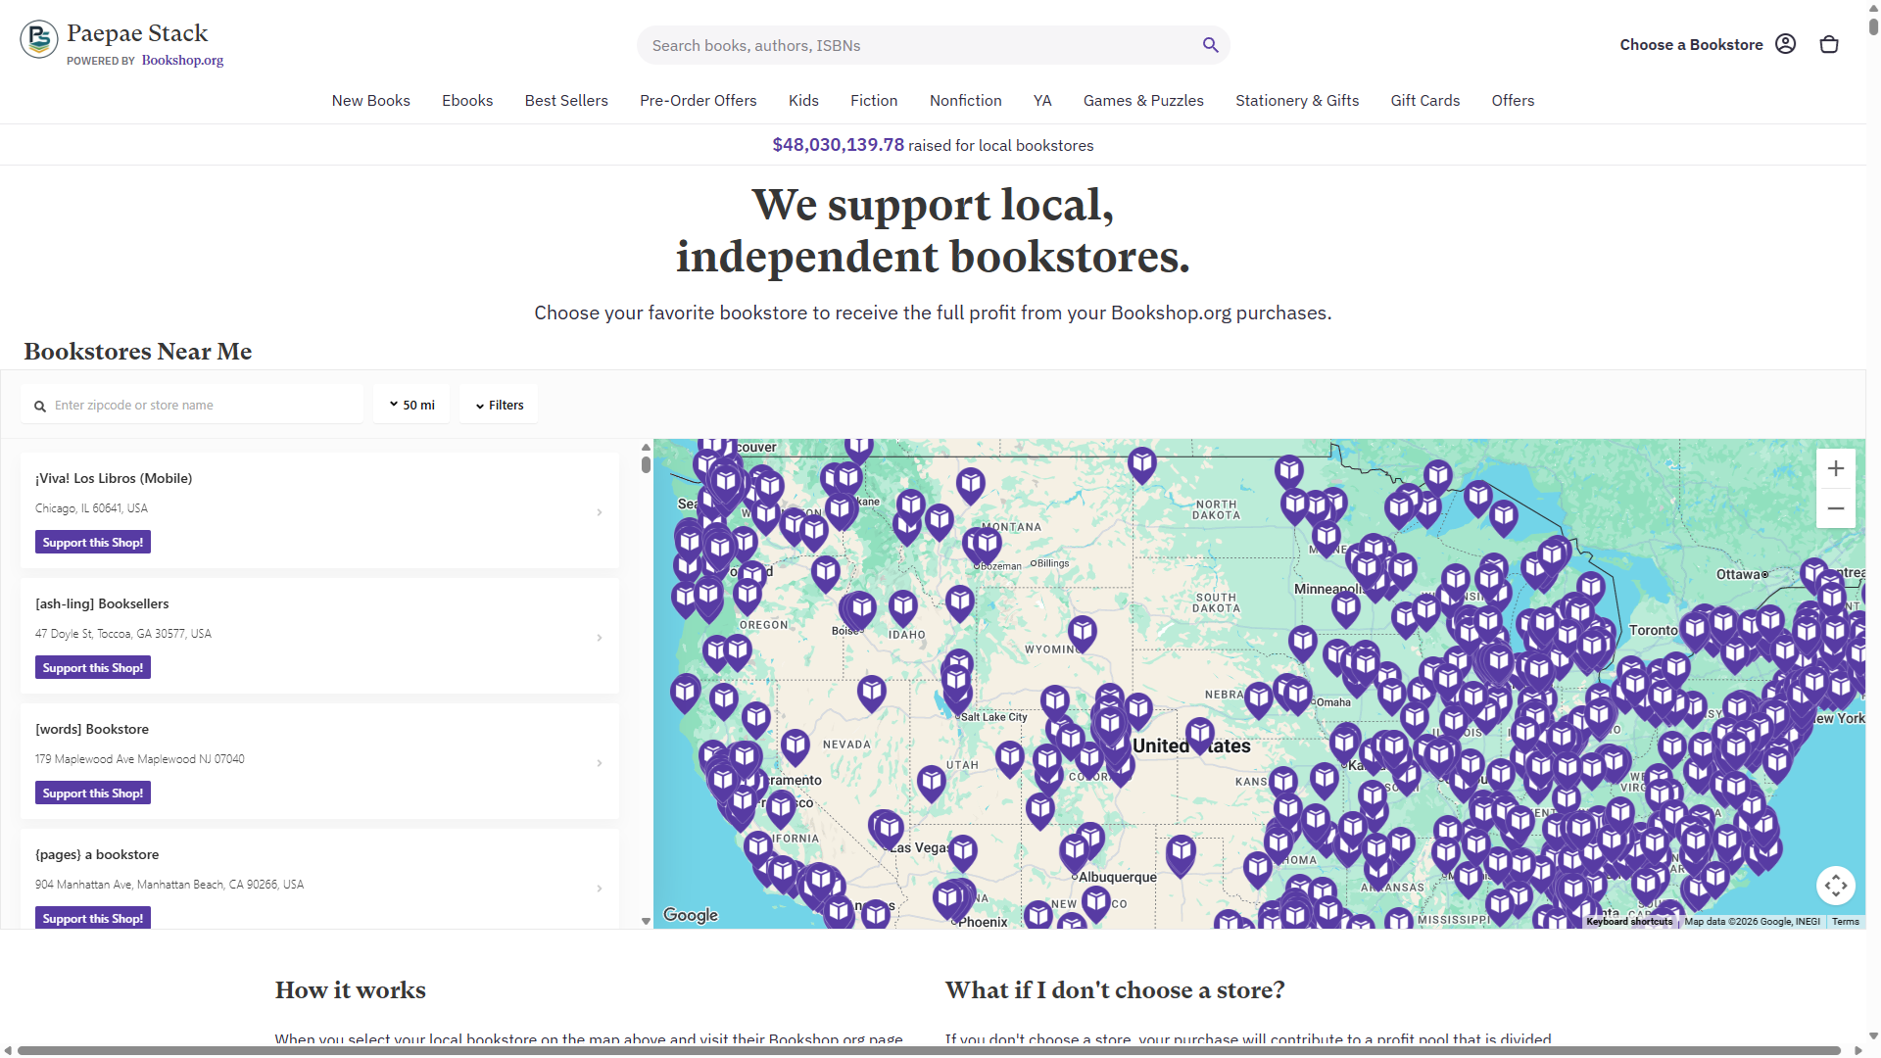This screenshot has width=1881, height=1058.
Task: Click the {pages} a bookstore store name
Action: click(97, 854)
